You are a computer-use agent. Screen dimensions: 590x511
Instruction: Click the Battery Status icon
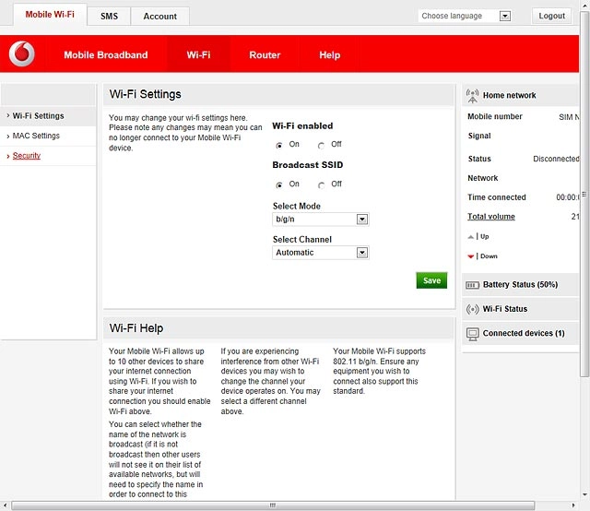[x=472, y=285]
